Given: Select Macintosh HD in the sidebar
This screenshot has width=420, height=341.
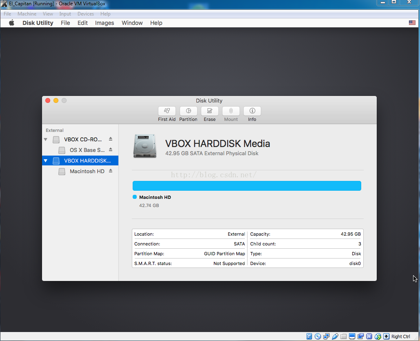Looking at the screenshot, I should click(x=80, y=171).
